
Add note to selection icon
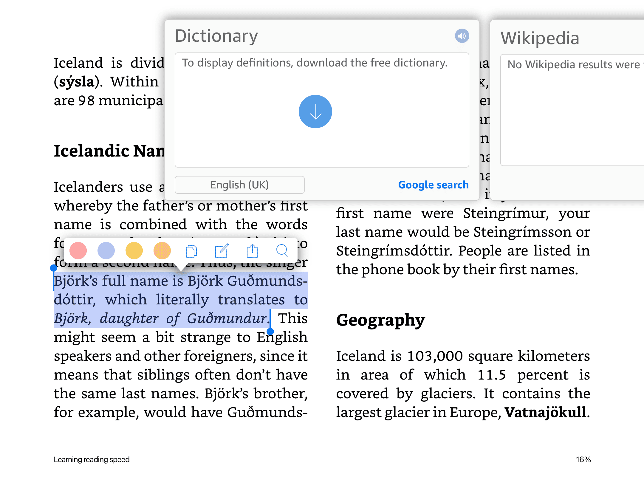(x=222, y=251)
